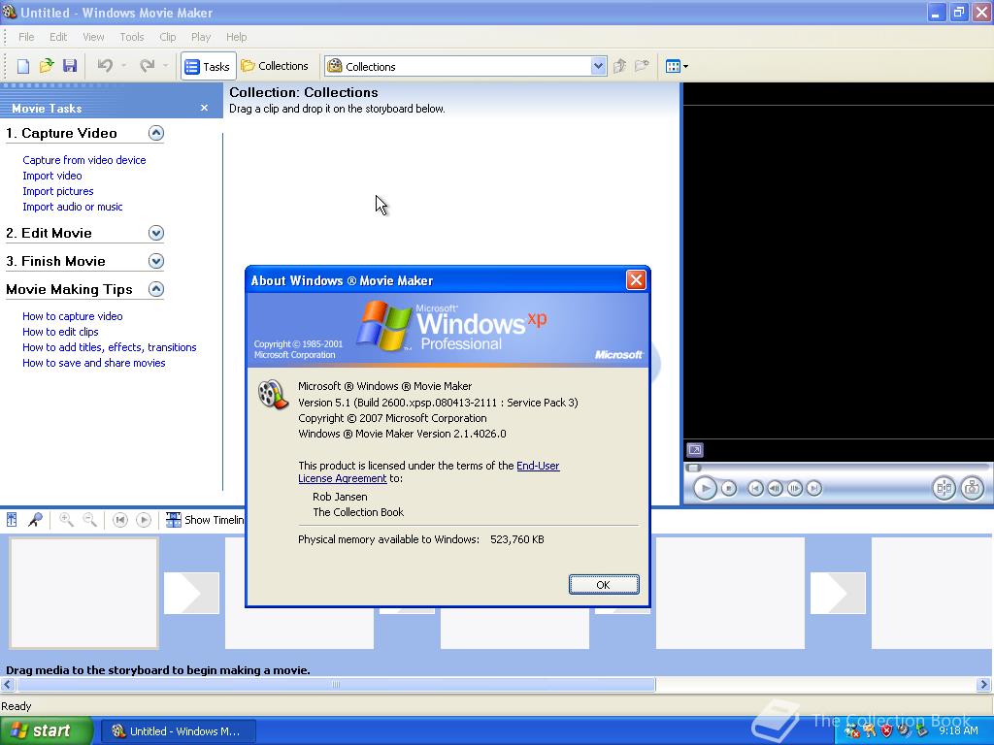Open How to capture video tip

click(x=72, y=316)
